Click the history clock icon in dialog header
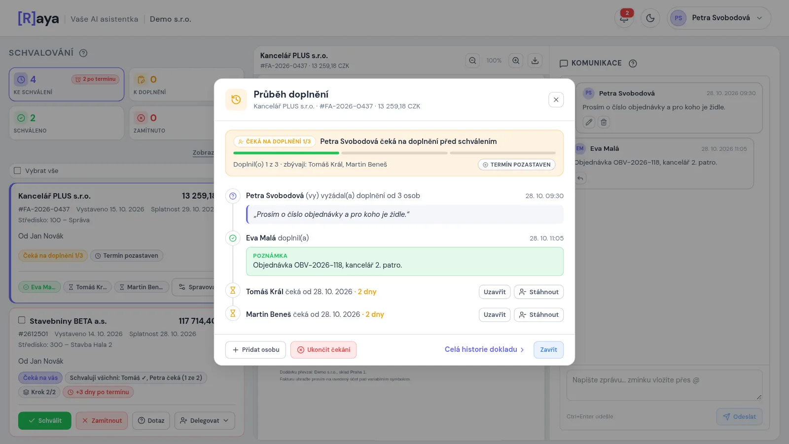This screenshot has width=789, height=444. 236,100
